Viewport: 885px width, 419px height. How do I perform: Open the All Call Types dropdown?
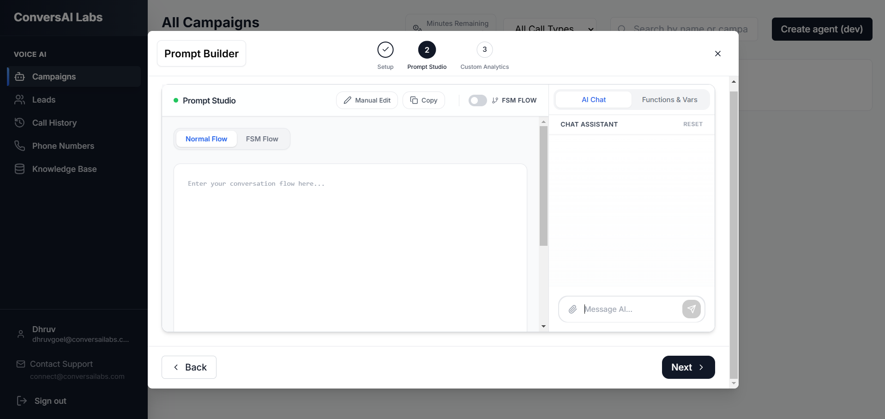[x=549, y=29]
